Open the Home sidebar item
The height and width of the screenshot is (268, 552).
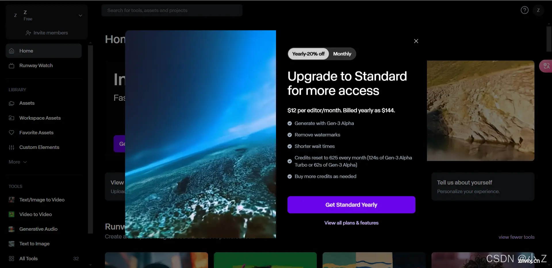pos(44,51)
